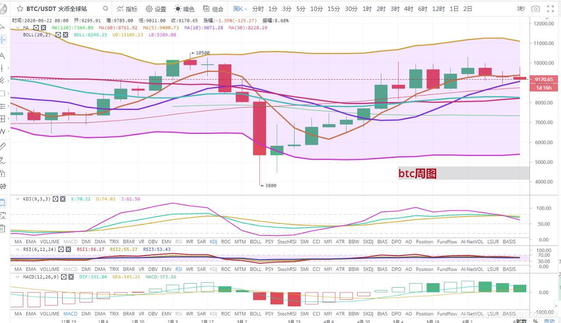Click the btc周图 text annotation

[417, 174]
